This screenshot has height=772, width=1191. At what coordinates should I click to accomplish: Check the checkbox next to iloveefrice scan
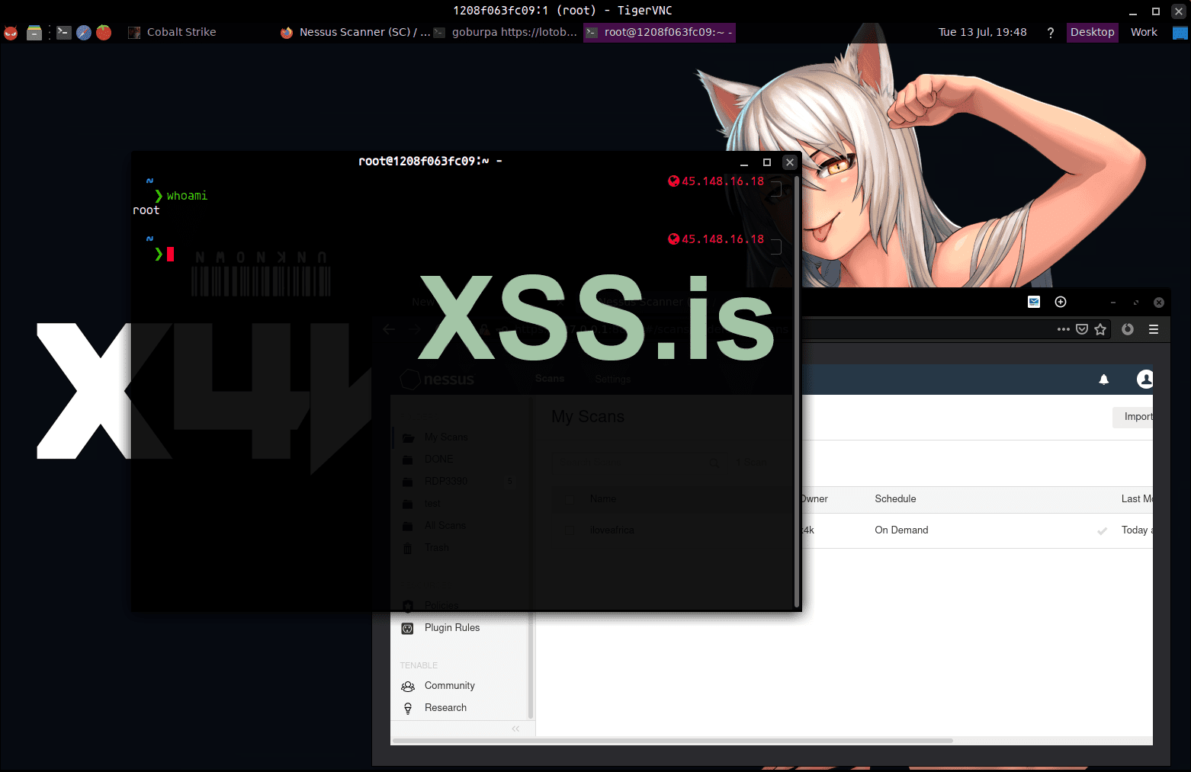pos(569,530)
